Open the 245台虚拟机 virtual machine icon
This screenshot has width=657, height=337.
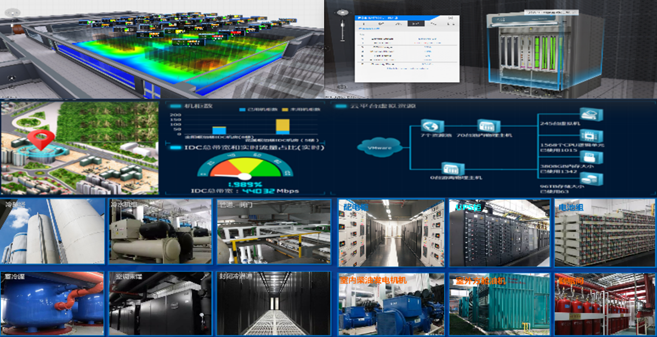pos(592,115)
